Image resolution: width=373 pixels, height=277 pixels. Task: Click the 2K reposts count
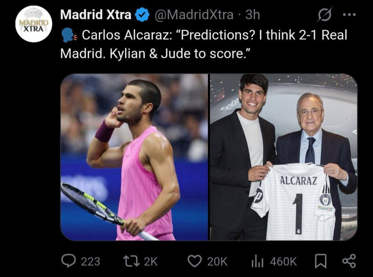pyautogui.click(x=151, y=262)
